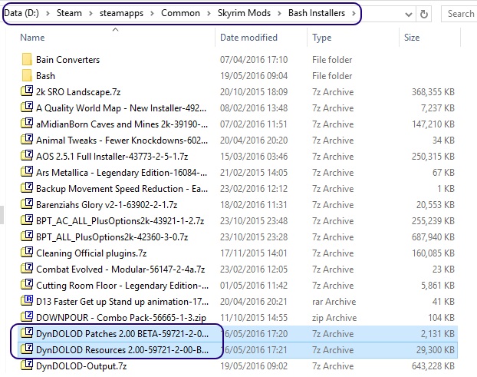Select file Combat Evolved - Modular-56147-2-4a.7z
Screen dimensions: 477x377
[120, 270]
